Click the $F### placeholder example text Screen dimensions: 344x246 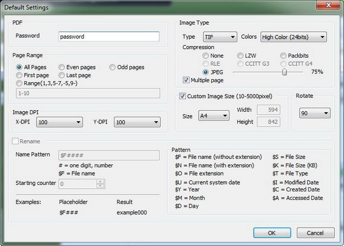coord(68,213)
